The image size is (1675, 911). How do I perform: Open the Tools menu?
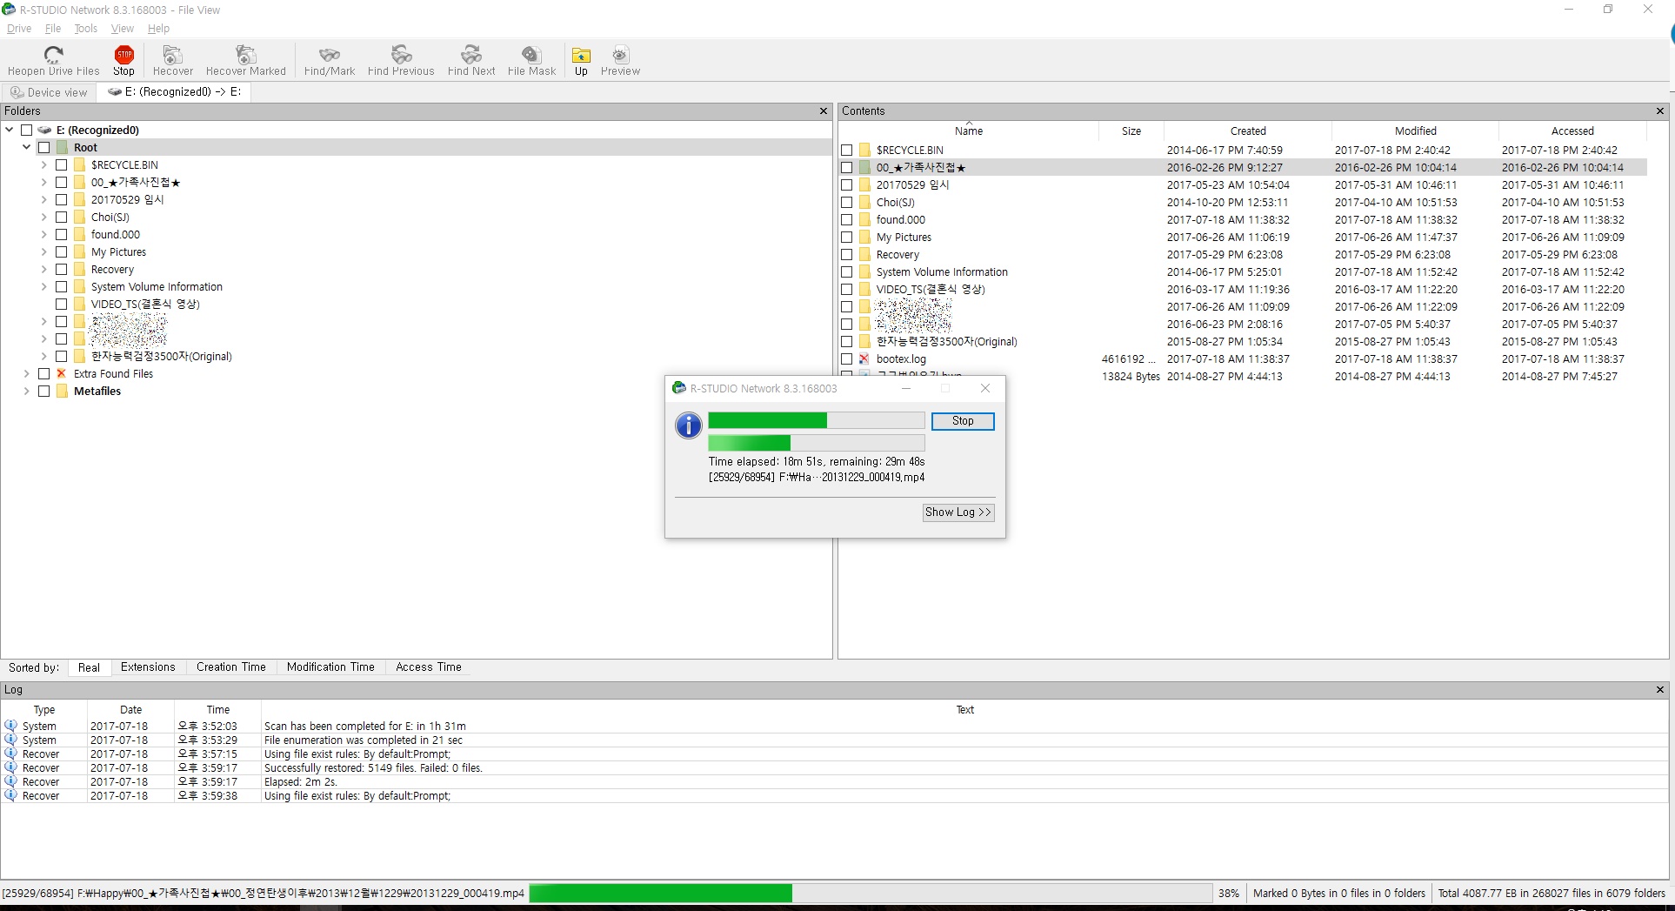coord(86,29)
